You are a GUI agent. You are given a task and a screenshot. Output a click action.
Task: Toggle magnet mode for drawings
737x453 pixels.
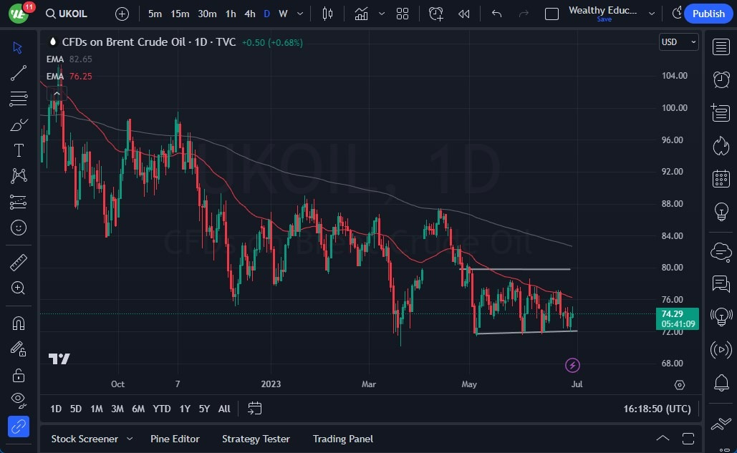pyautogui.click(x=19, y=323)
